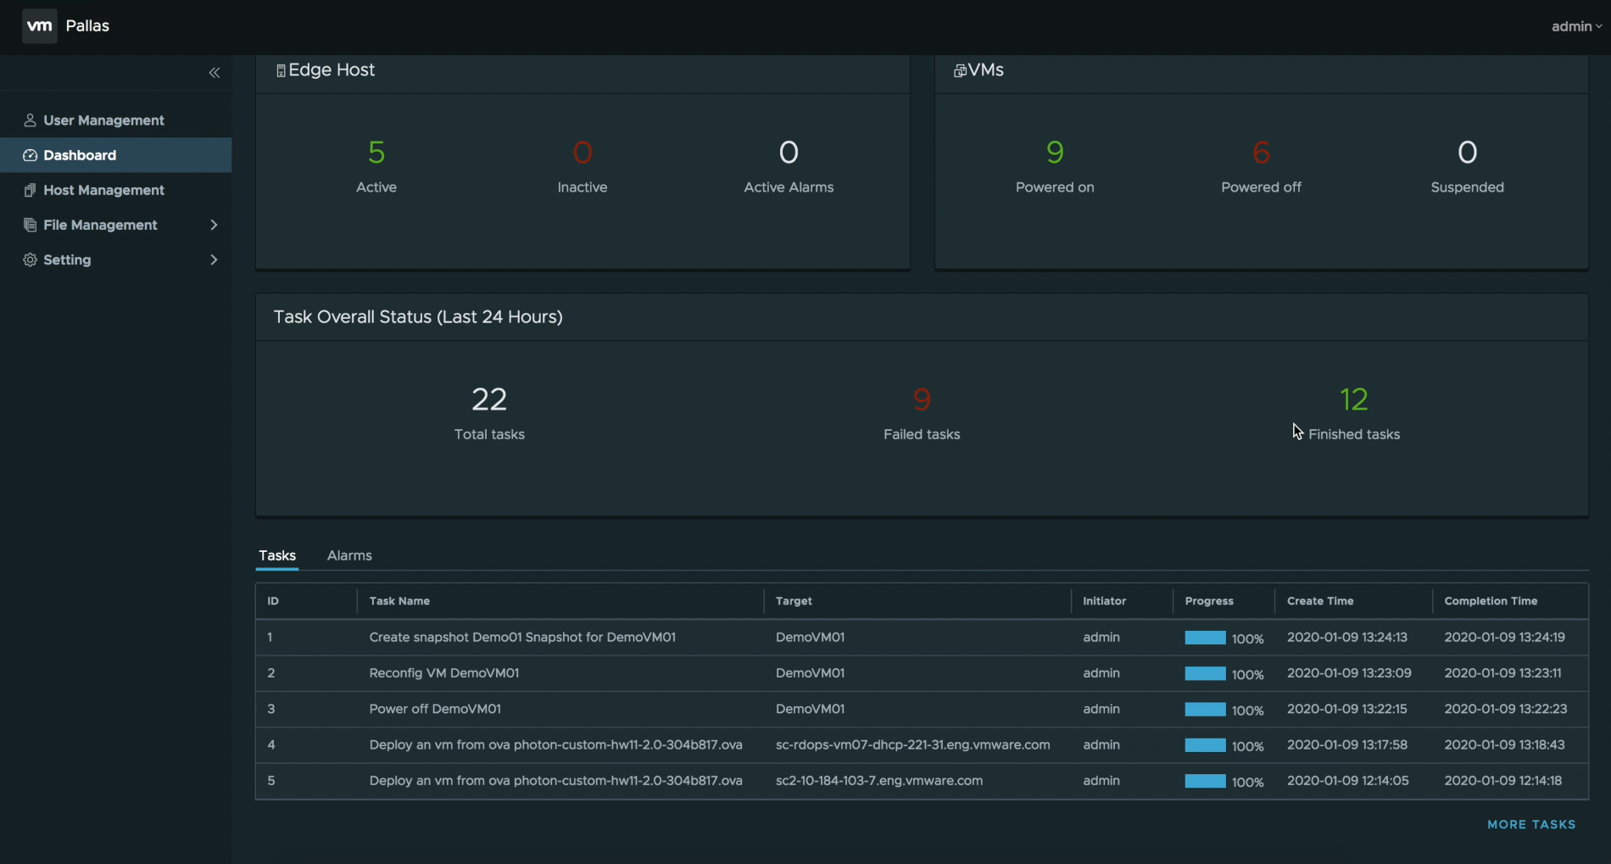Screen dimensions: 1611x864
Task: Click the File Management documents icon
Action: click(30, 225)
